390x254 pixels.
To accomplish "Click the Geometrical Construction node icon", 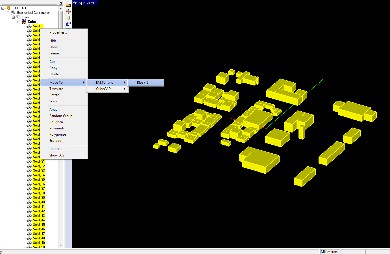I will (x=13, y=13).
